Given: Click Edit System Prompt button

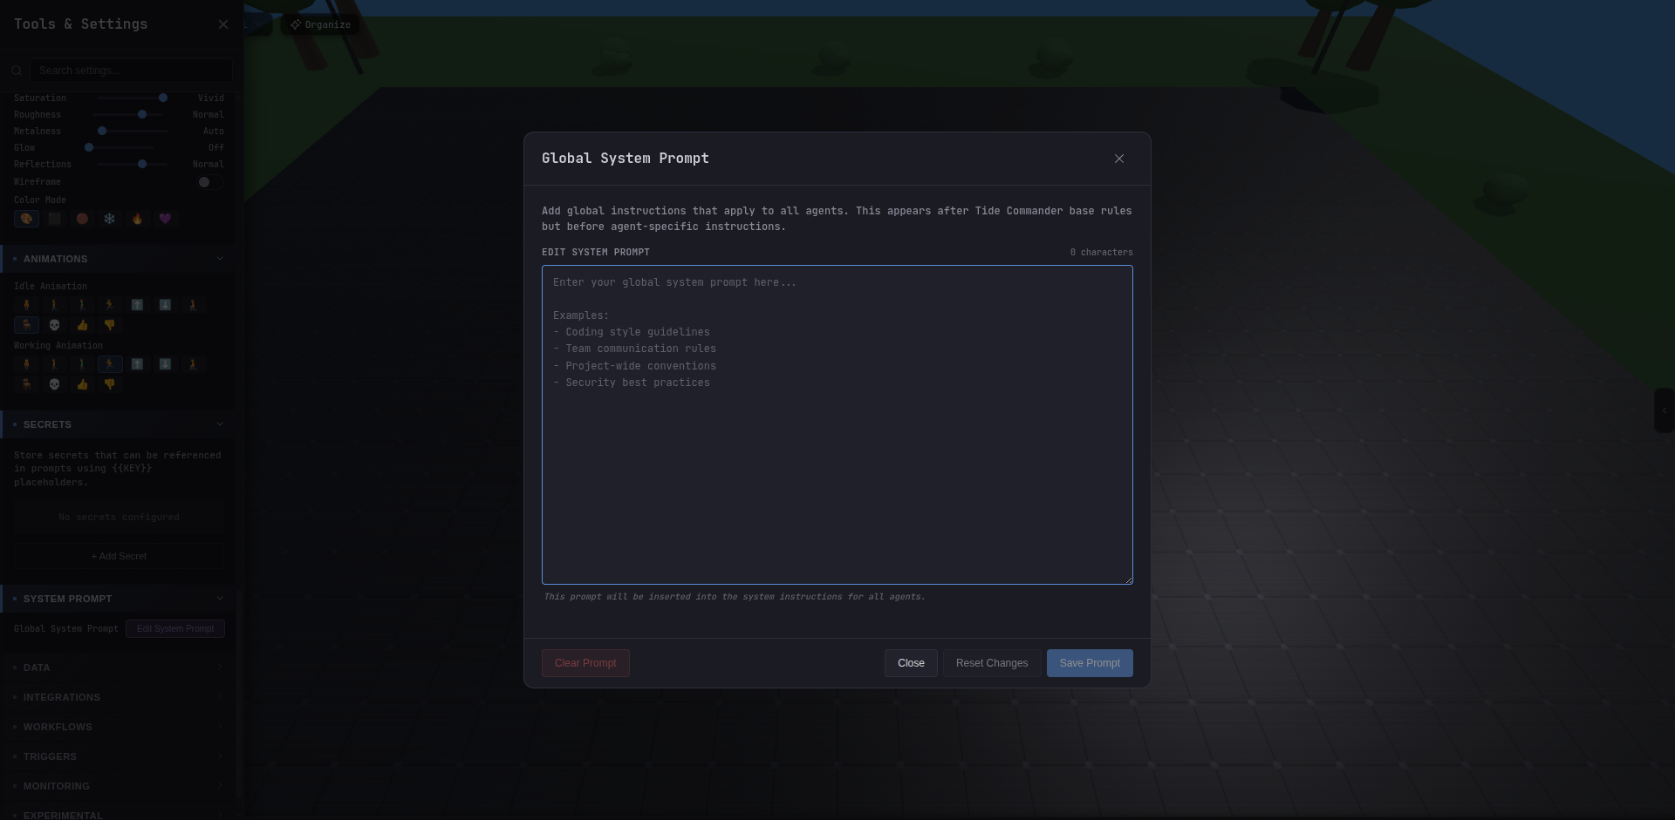Looking at the screenshot, I should (x=175, y=628).
